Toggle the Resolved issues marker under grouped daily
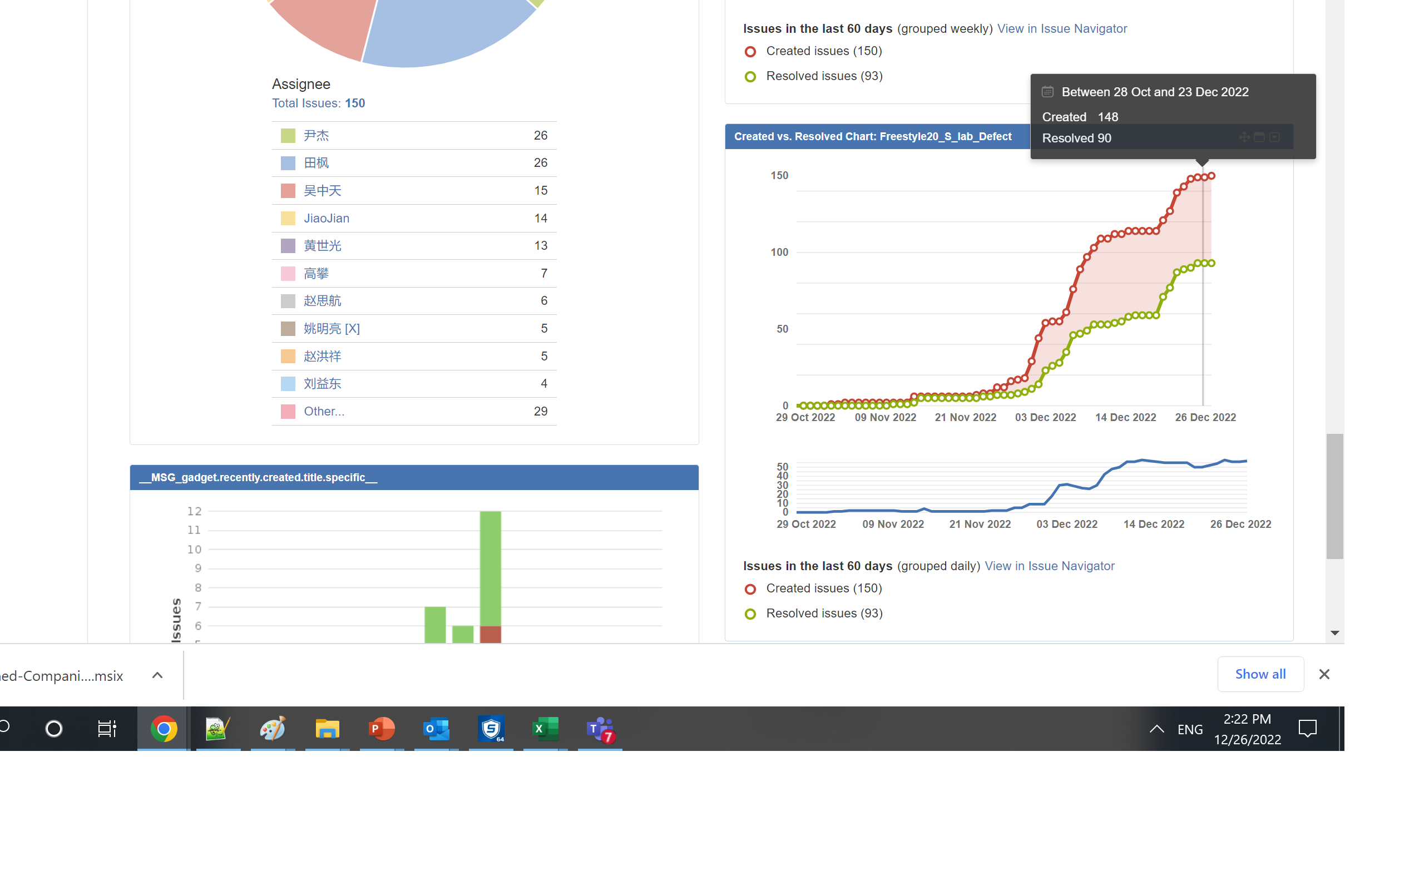 point(750,614)
